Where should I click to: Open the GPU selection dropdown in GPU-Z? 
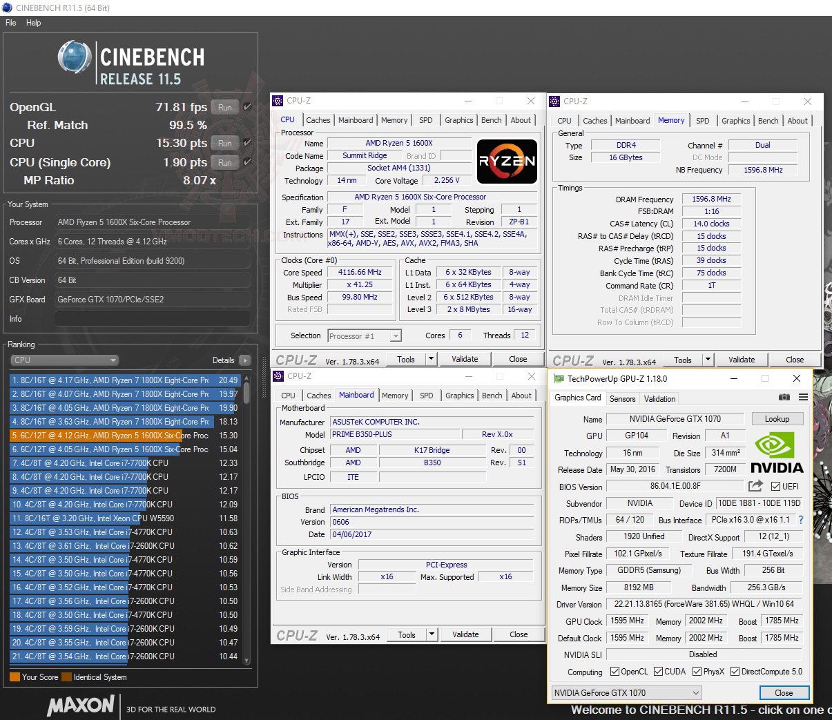(x=695, y=692)
